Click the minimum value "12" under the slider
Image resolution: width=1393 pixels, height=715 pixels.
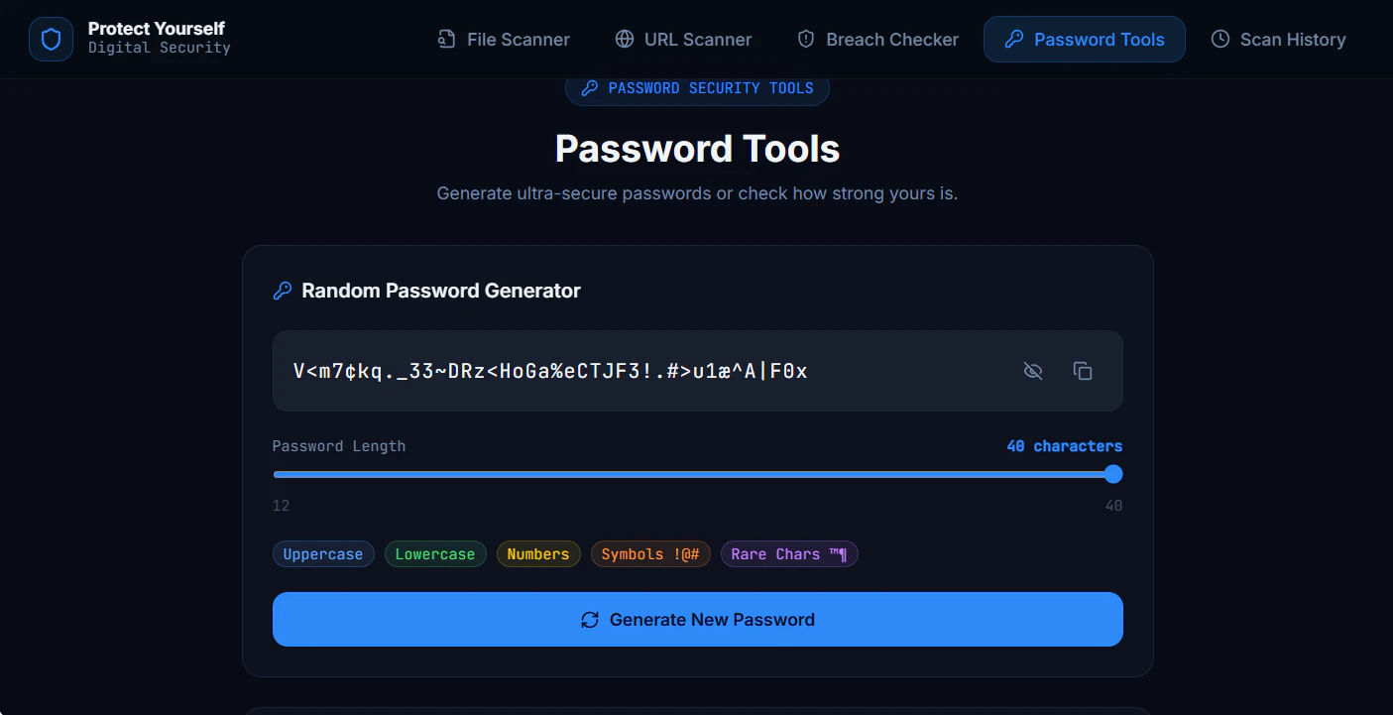(282, 506)
